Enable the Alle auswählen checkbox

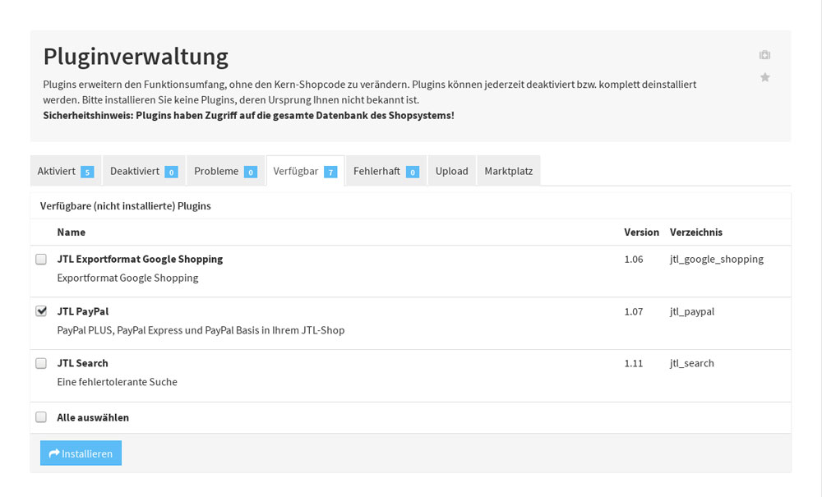(x=41, y=417)
